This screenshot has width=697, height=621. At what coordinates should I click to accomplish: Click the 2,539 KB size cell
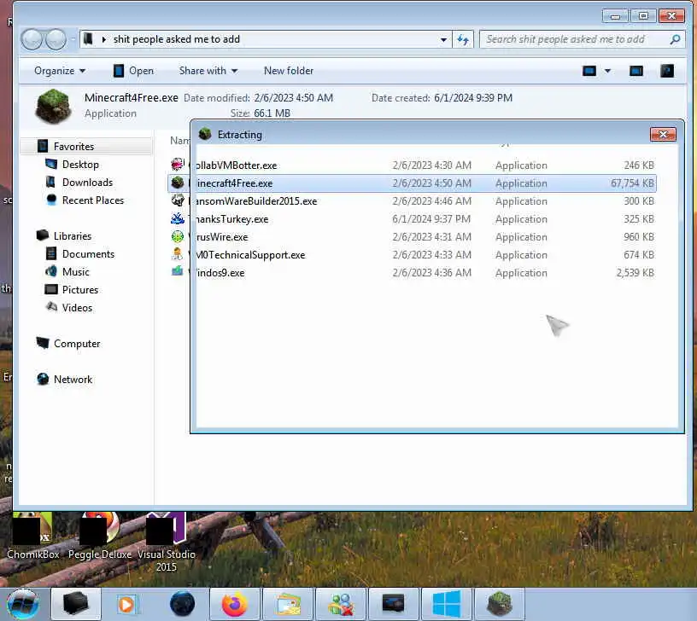(635, 273)
